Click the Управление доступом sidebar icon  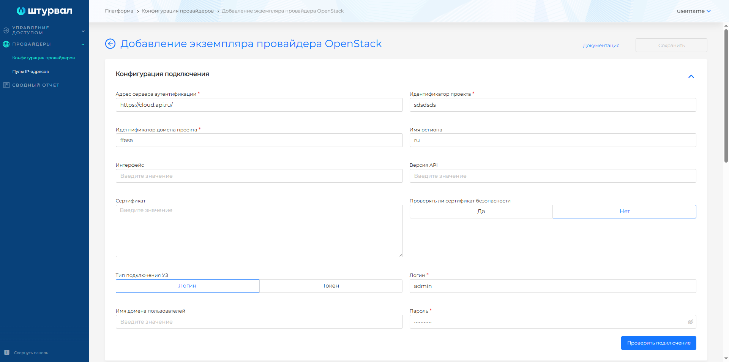coord(6,30)
